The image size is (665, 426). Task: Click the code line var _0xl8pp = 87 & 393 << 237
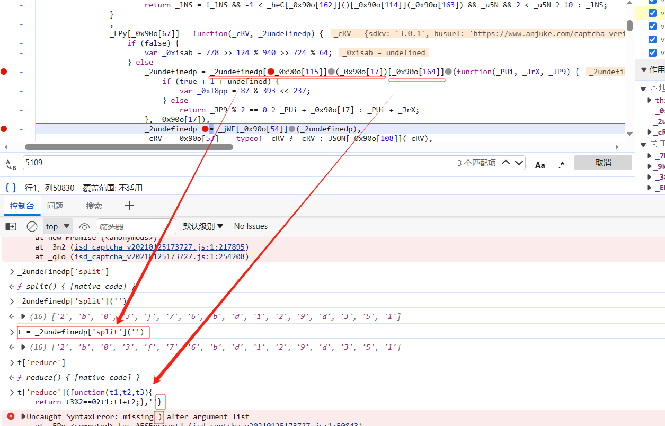[x=244, y=91]
